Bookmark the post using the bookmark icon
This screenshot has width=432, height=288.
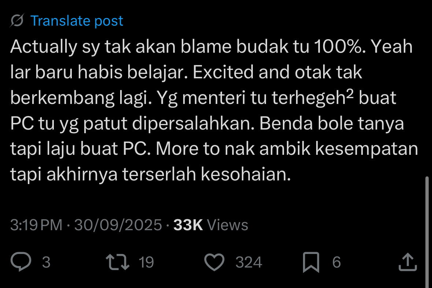coord(311,262)
